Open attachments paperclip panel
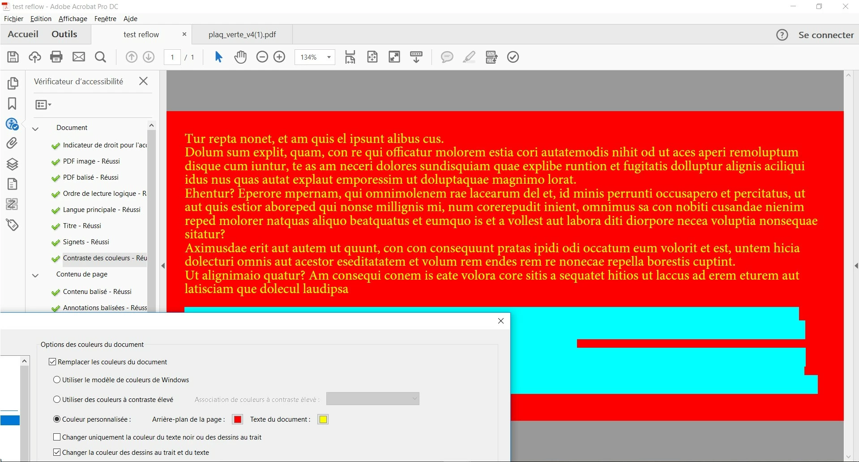 pos(12,143)
